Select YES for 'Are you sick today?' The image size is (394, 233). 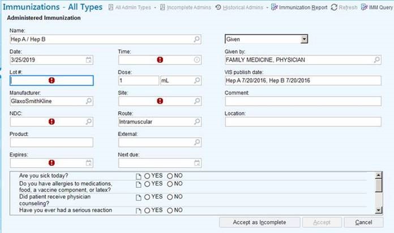pos(147,176)
